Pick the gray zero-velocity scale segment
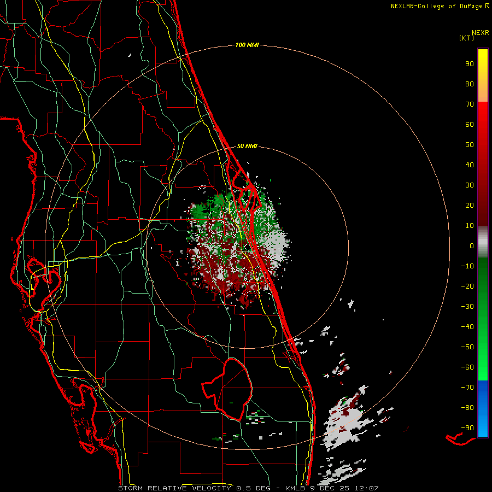 [483, 242]
